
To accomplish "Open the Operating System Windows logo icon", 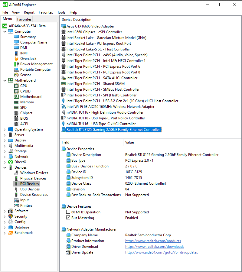I will [x=11, y=129].
